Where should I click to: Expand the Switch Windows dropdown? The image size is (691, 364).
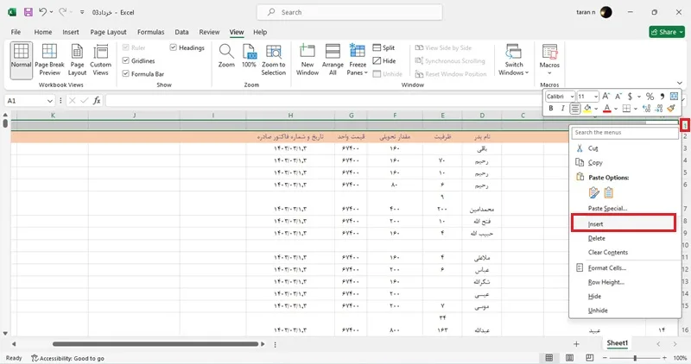tap(513, 60)
